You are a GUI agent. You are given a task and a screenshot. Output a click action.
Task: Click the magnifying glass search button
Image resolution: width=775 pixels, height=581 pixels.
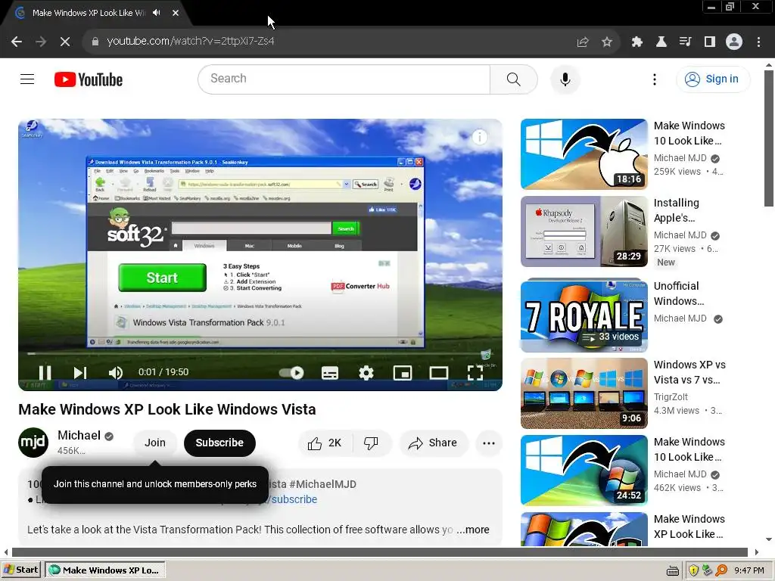coord(514,79)
